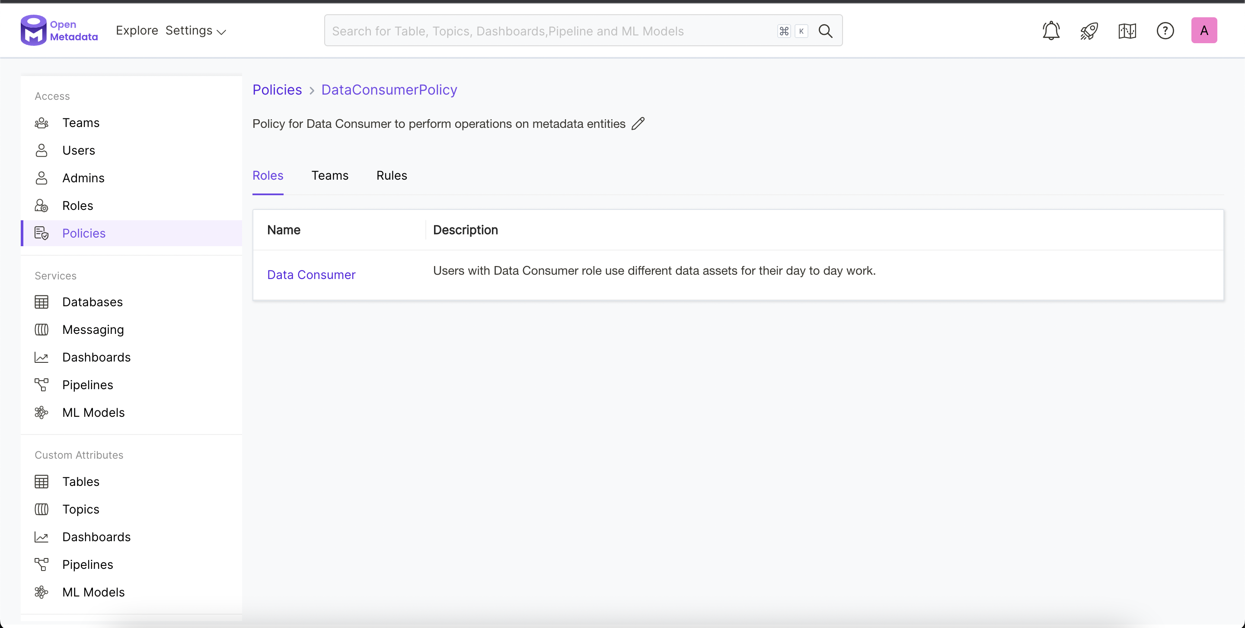Screen dimensions: 1245x628
Task: Open the help question mark icon
Action: click(x=1165, y=31)
